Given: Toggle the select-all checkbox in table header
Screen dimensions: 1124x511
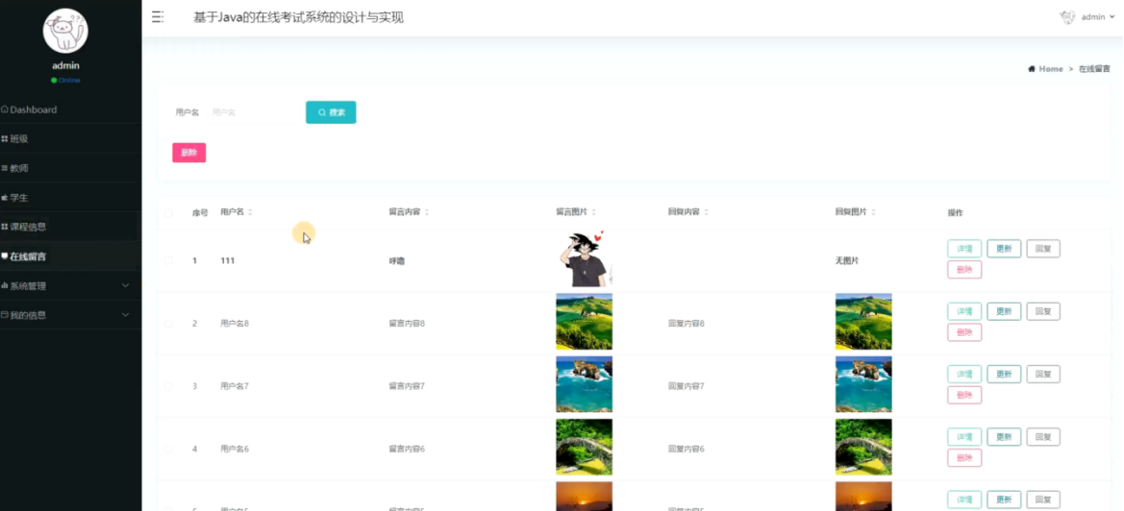Looking at the screenshot, I should [x=168, y=212].
